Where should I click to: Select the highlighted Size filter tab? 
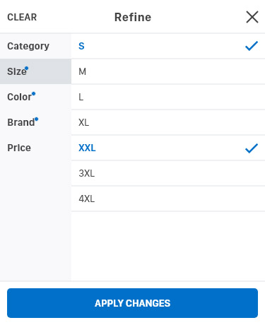tap(35, 71)
